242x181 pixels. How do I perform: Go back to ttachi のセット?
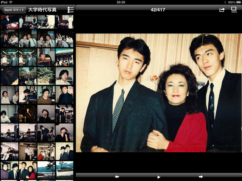(x=14, y=10)
